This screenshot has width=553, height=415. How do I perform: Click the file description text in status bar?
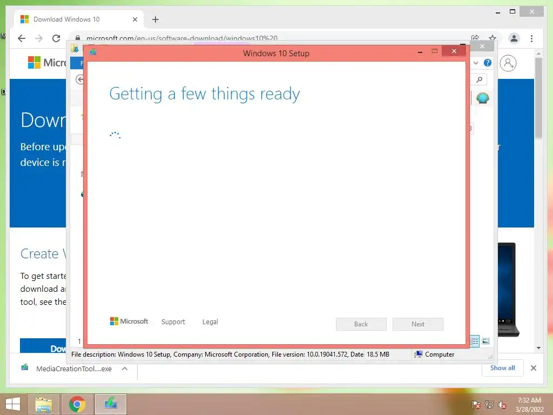tap(217, 354)
